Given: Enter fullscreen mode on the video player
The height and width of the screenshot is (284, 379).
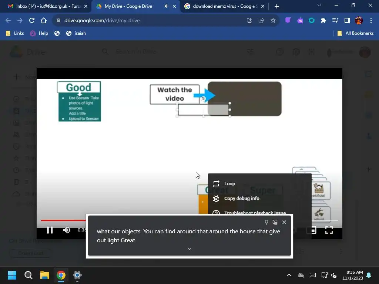Looking at the screenshot, I should click(329, 230).
